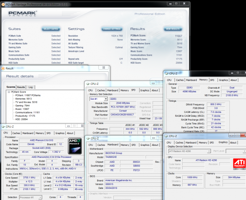The image size is (246, 200).
Task: Click the CHANGE SETTINGS button
Action: pos(112,29)
